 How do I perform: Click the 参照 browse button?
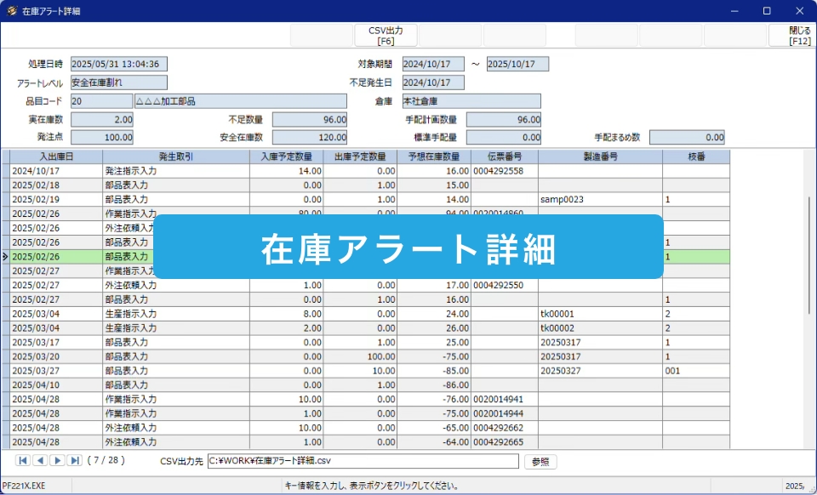point(540,462)
